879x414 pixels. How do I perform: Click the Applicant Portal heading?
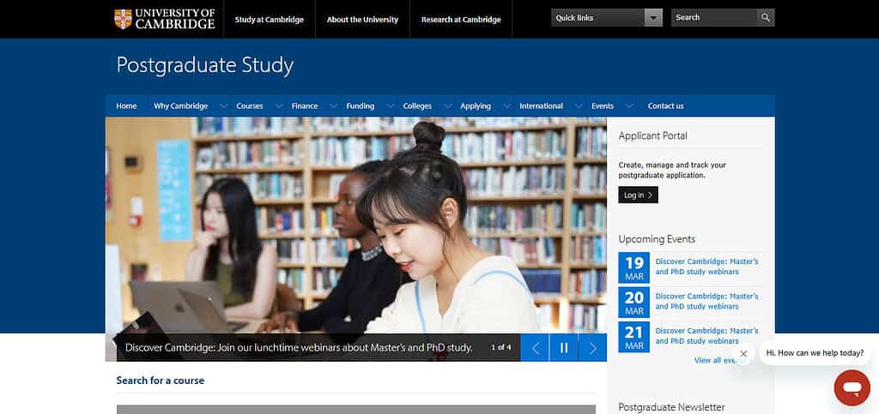tap(652, 135)
